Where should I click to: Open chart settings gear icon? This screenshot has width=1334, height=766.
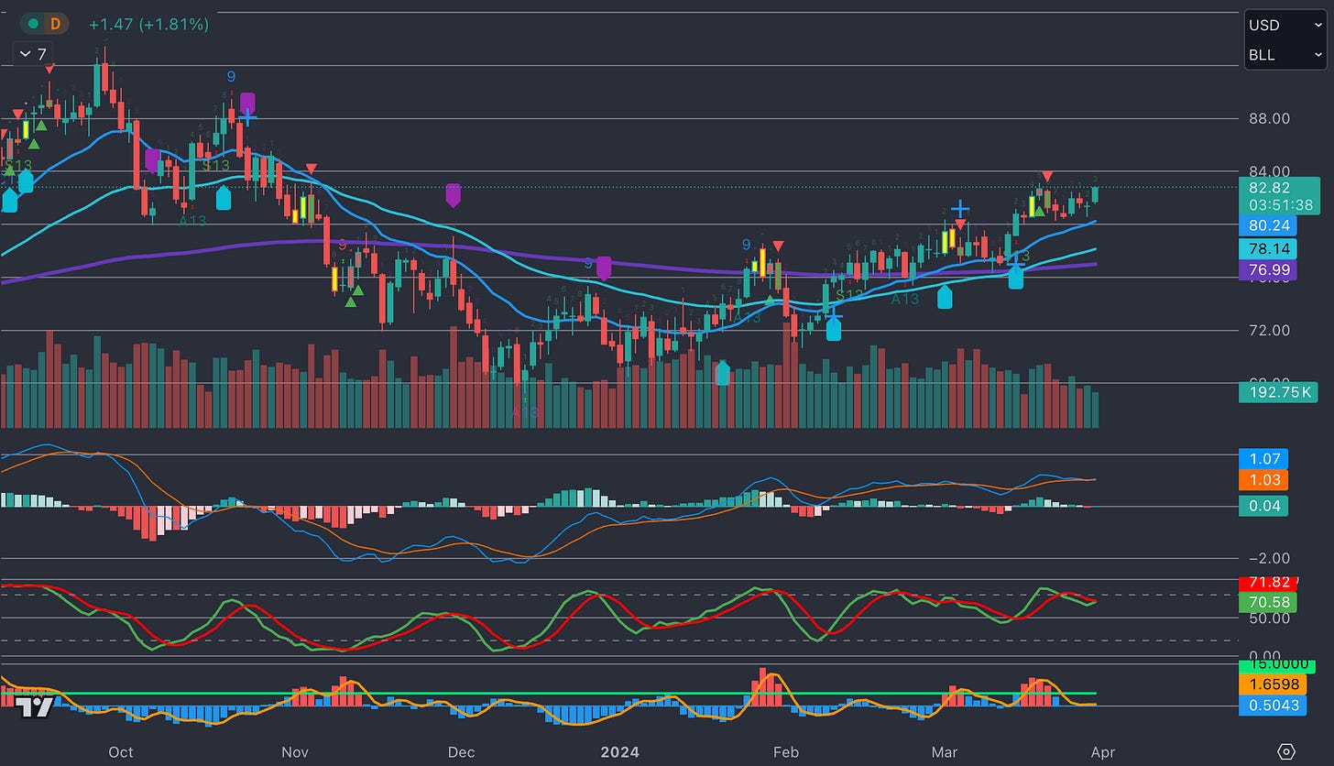pyautogui.click(x=1287, y=751)
